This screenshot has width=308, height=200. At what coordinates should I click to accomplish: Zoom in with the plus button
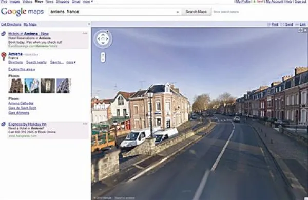point(103,55)
